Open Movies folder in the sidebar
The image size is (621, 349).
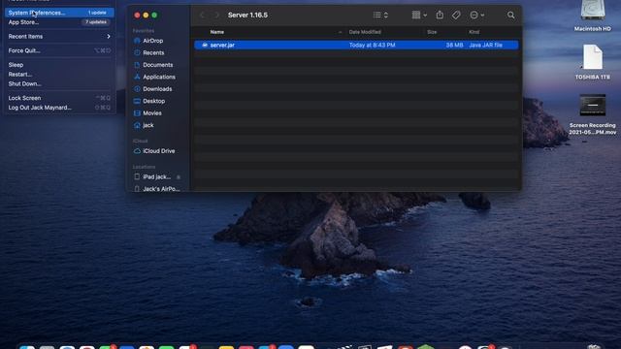[152, 113]
